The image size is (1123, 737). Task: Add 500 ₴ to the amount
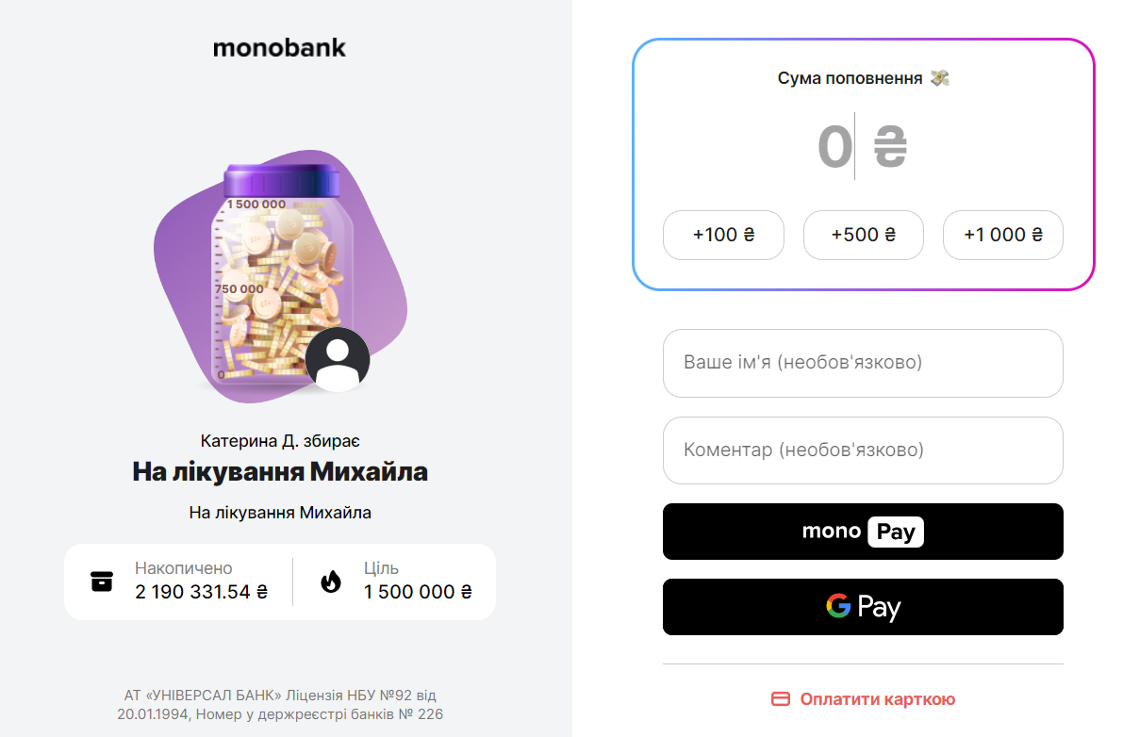point(863,235)
